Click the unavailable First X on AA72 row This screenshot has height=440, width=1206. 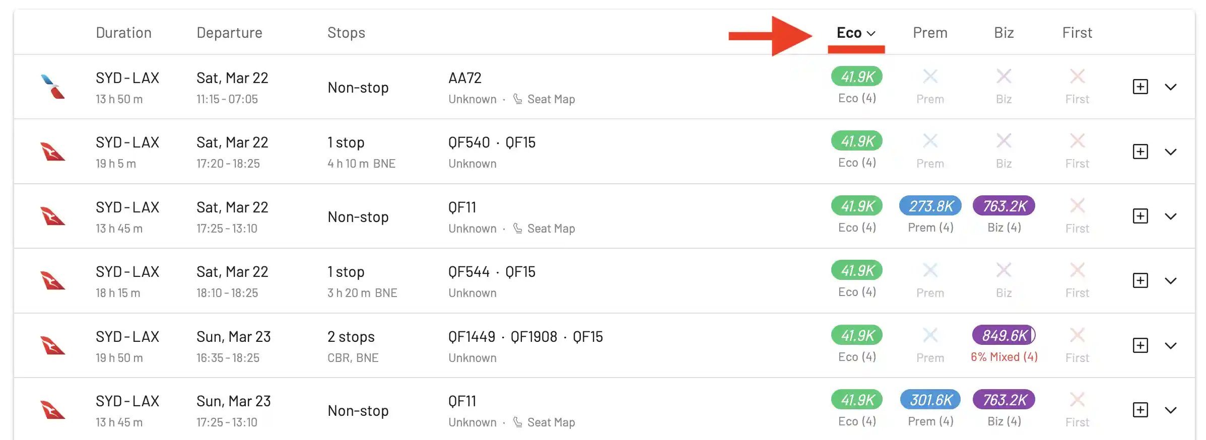1077,77
